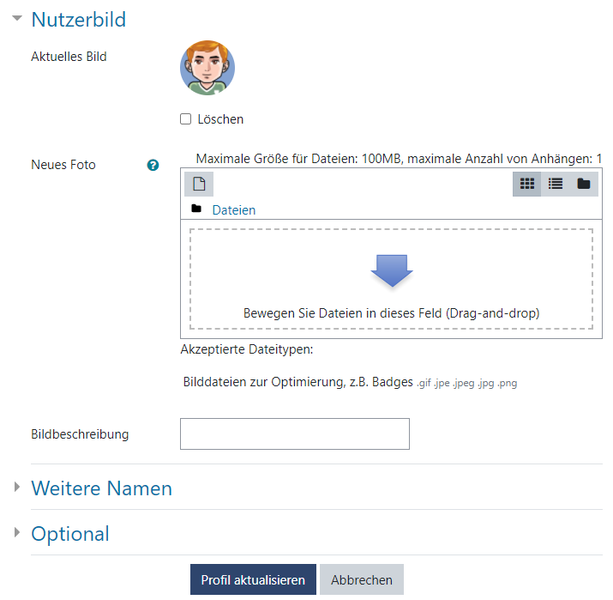Click the Weitere Namen heading
Viewport: 613px width, 600px height.
[101, 488]
